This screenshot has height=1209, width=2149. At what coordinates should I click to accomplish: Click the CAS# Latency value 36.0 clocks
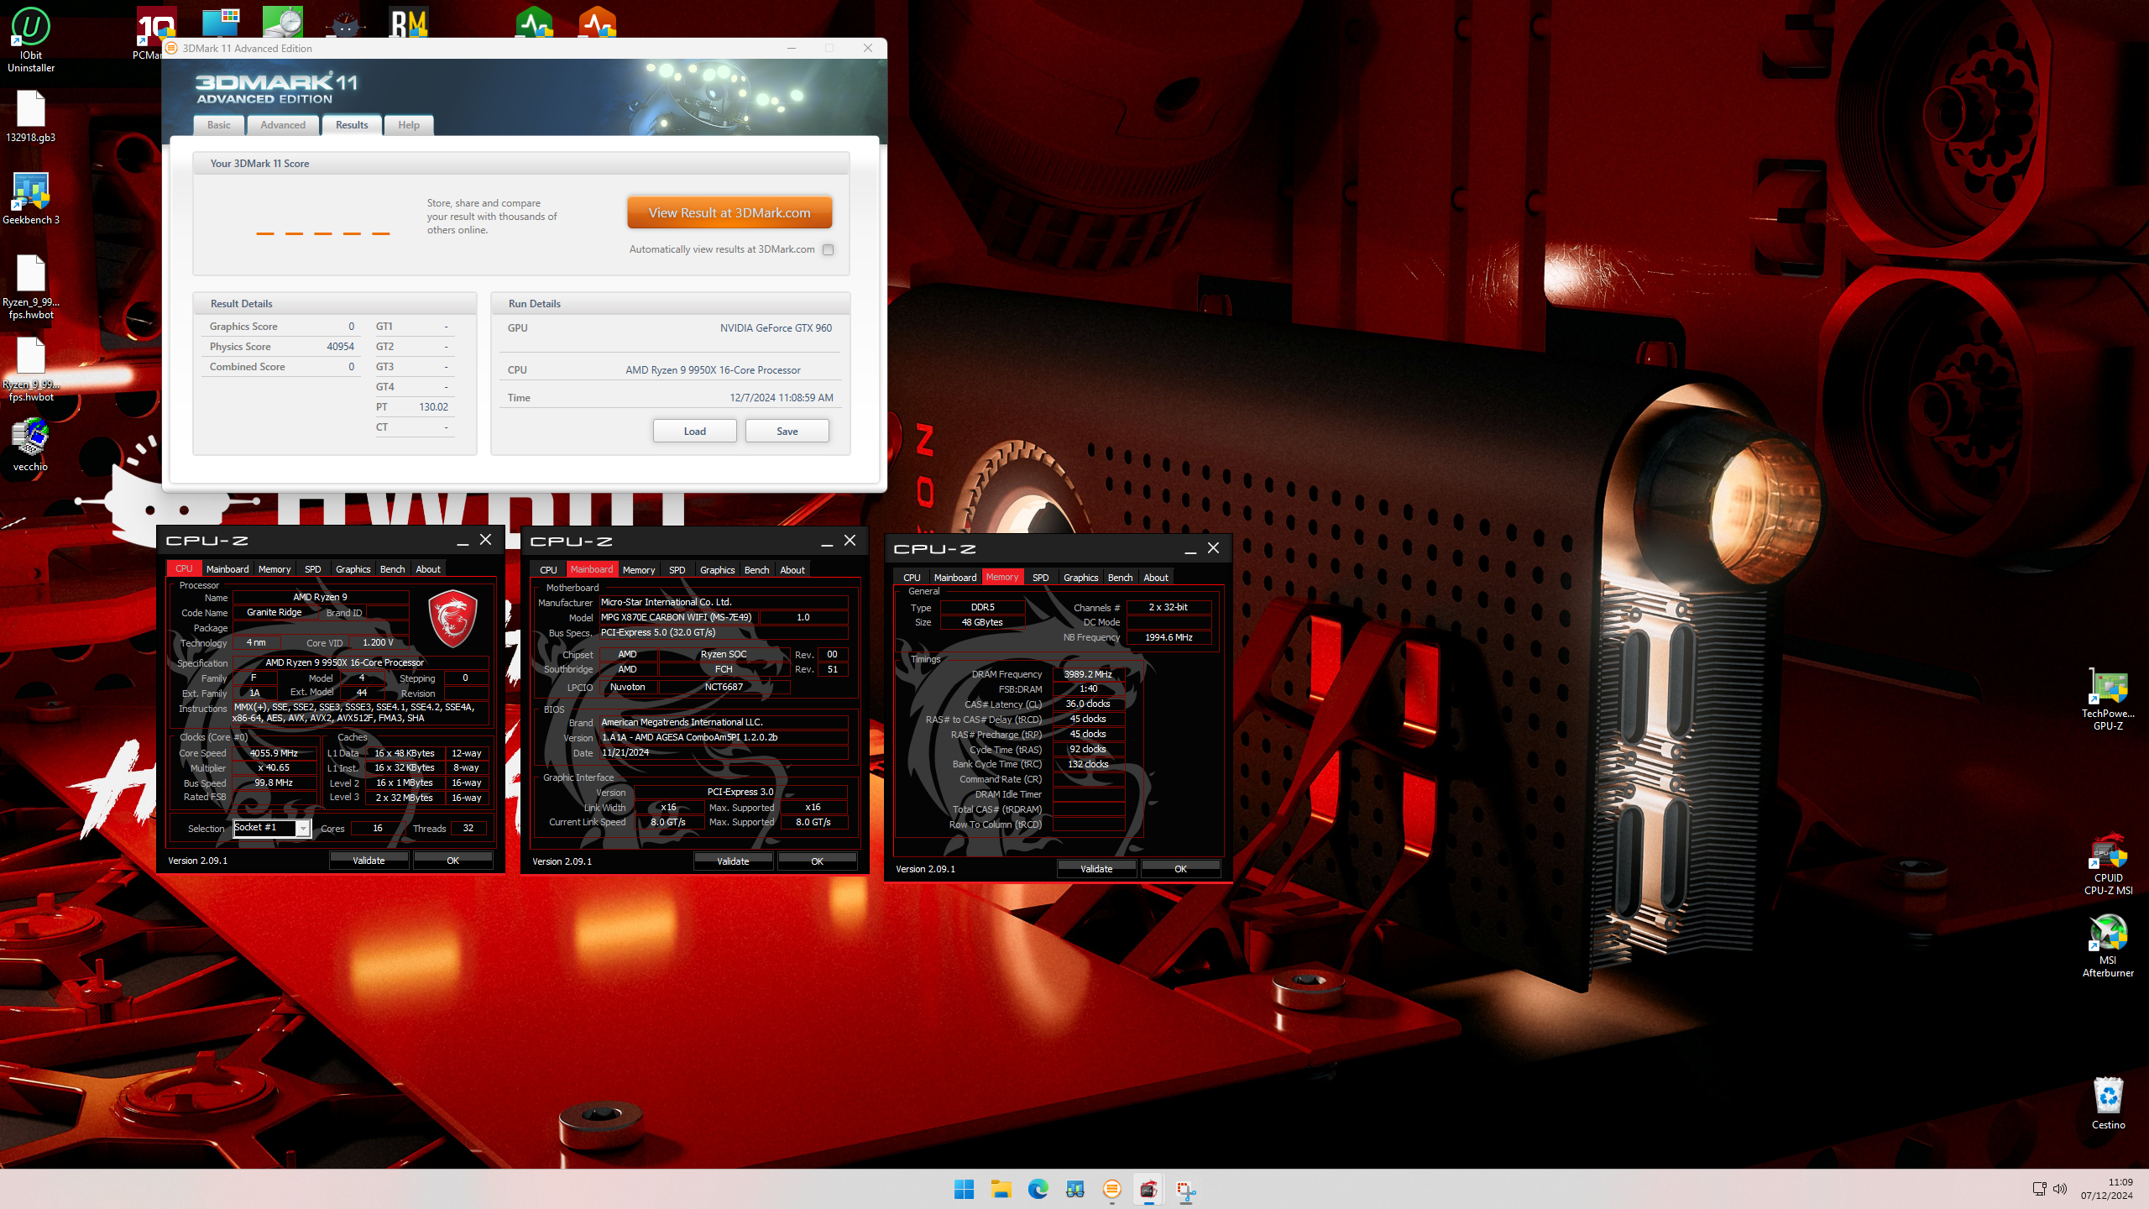coord(1088,704)
